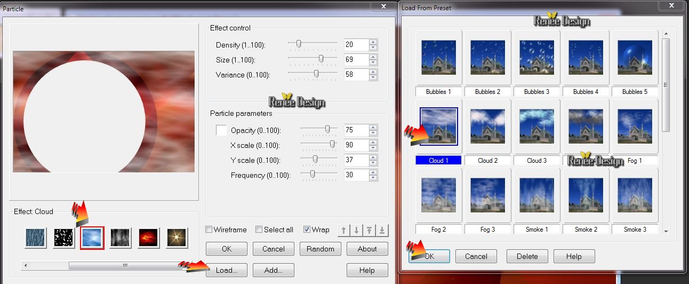689x284 pixels.
Task: Select the Fire effect icon
Action: click(148, 238)
